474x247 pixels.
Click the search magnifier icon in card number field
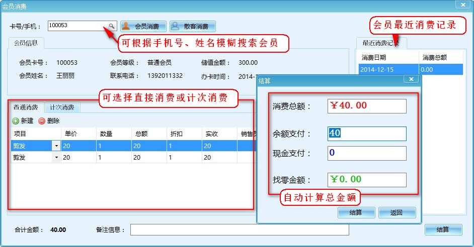pos(112,26)
